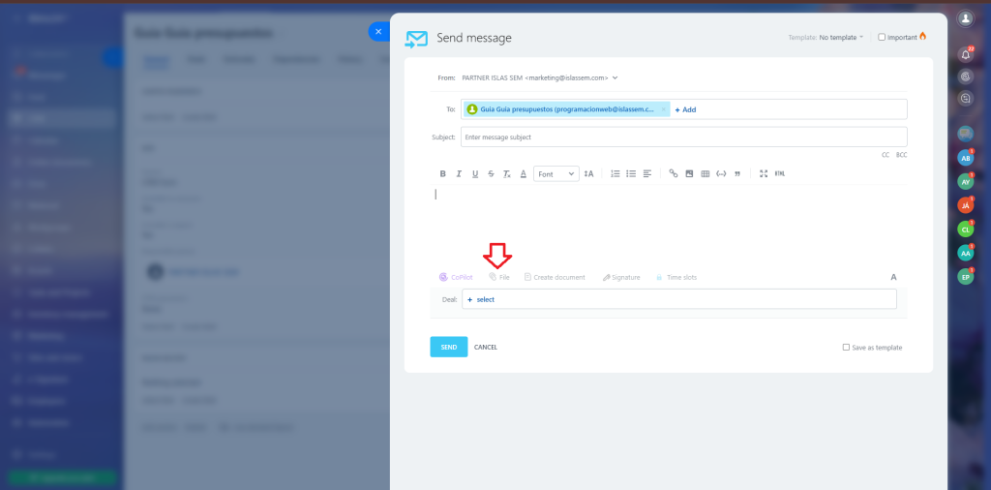
Task: Enable Save as template checkbox
Action: pos(847,347)
